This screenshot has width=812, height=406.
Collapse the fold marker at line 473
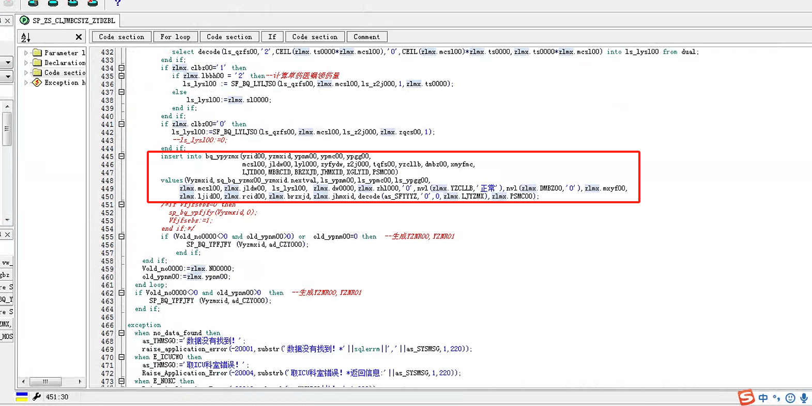click(121, 381)
